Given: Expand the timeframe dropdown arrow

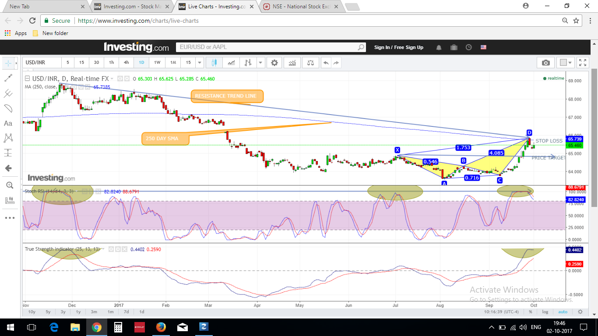Looking at the screenshot, I should 199,63.
